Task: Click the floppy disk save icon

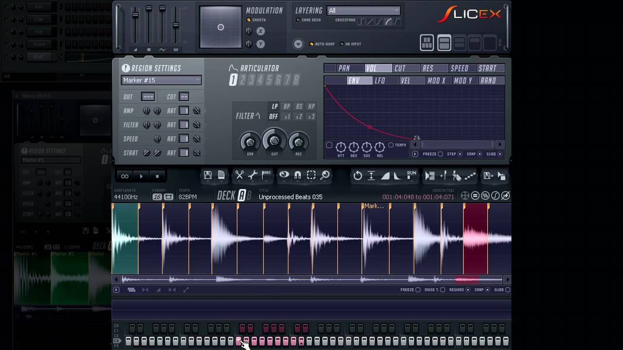Action: click(208, 175)
